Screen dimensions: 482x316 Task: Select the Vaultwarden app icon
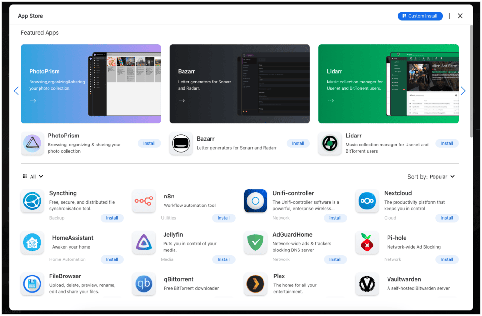tap(367, 284)
